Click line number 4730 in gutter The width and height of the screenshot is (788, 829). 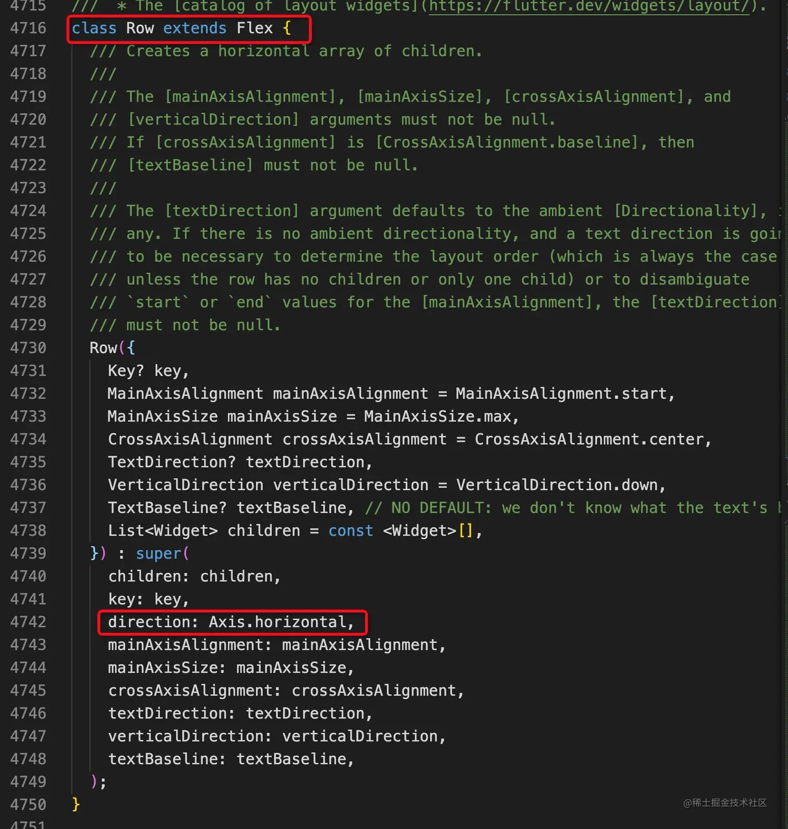point(28,348)
